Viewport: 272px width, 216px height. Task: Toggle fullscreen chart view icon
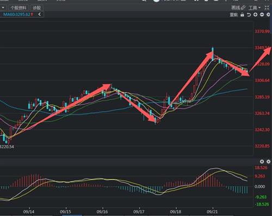click(x=267, y=8)
